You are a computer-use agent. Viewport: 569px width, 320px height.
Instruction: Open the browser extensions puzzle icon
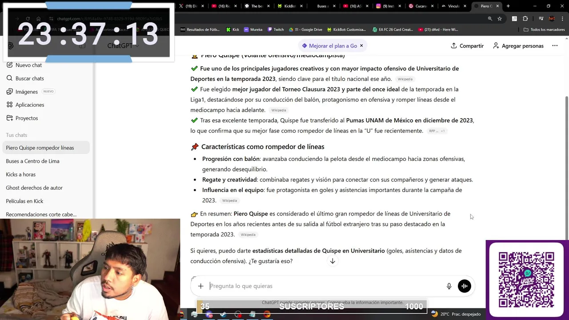click(525, 19)
